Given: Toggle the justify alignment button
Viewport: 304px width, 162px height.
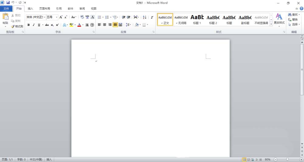Looking at the screenshot, I should coord(115,25).
